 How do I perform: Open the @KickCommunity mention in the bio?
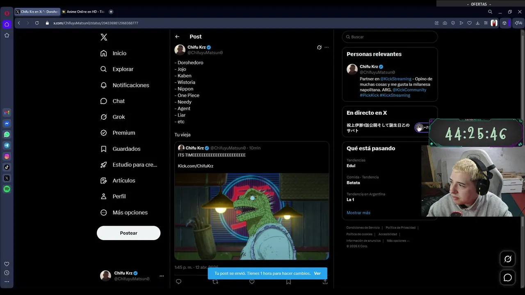(409, 90)
